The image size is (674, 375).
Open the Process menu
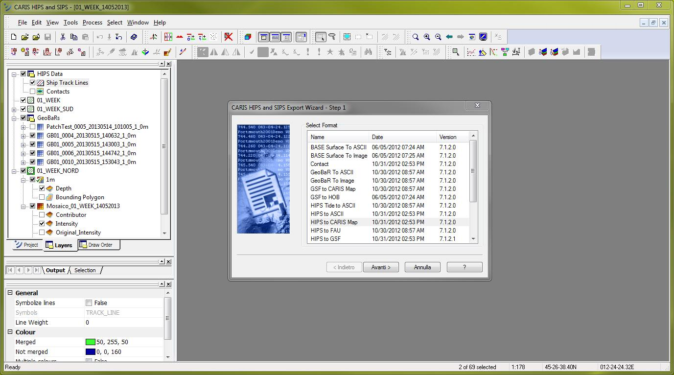(93, 23)
